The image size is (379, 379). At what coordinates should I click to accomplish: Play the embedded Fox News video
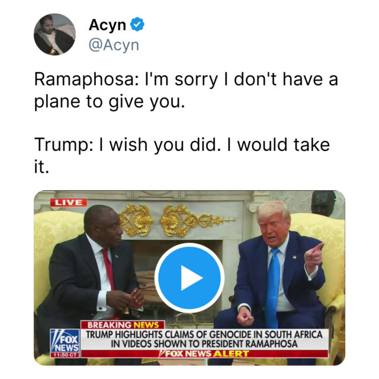189,278
